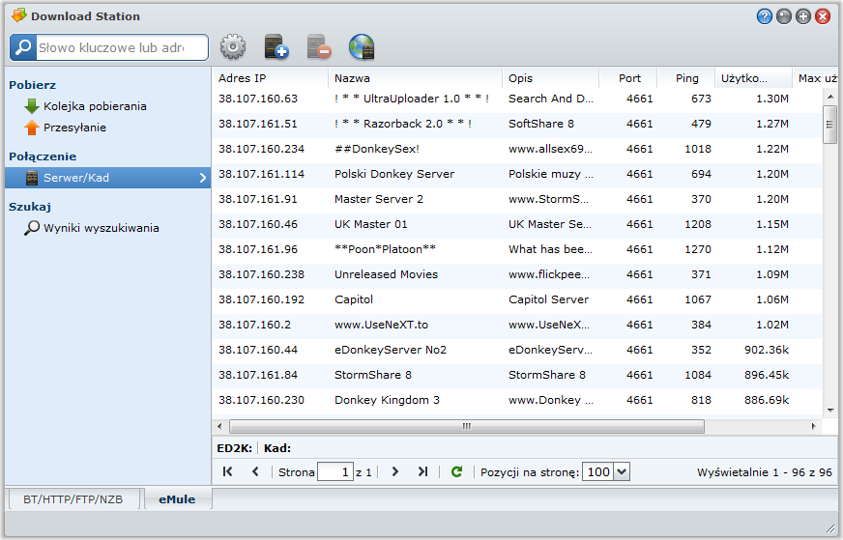Click the Strona page number field
The image size is (843, 540).
335,472
